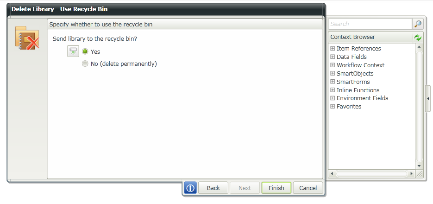The width and height of the screenshot is (433, 204).
Task: Select the Environment Fields tree item
Action: (362, 98)
